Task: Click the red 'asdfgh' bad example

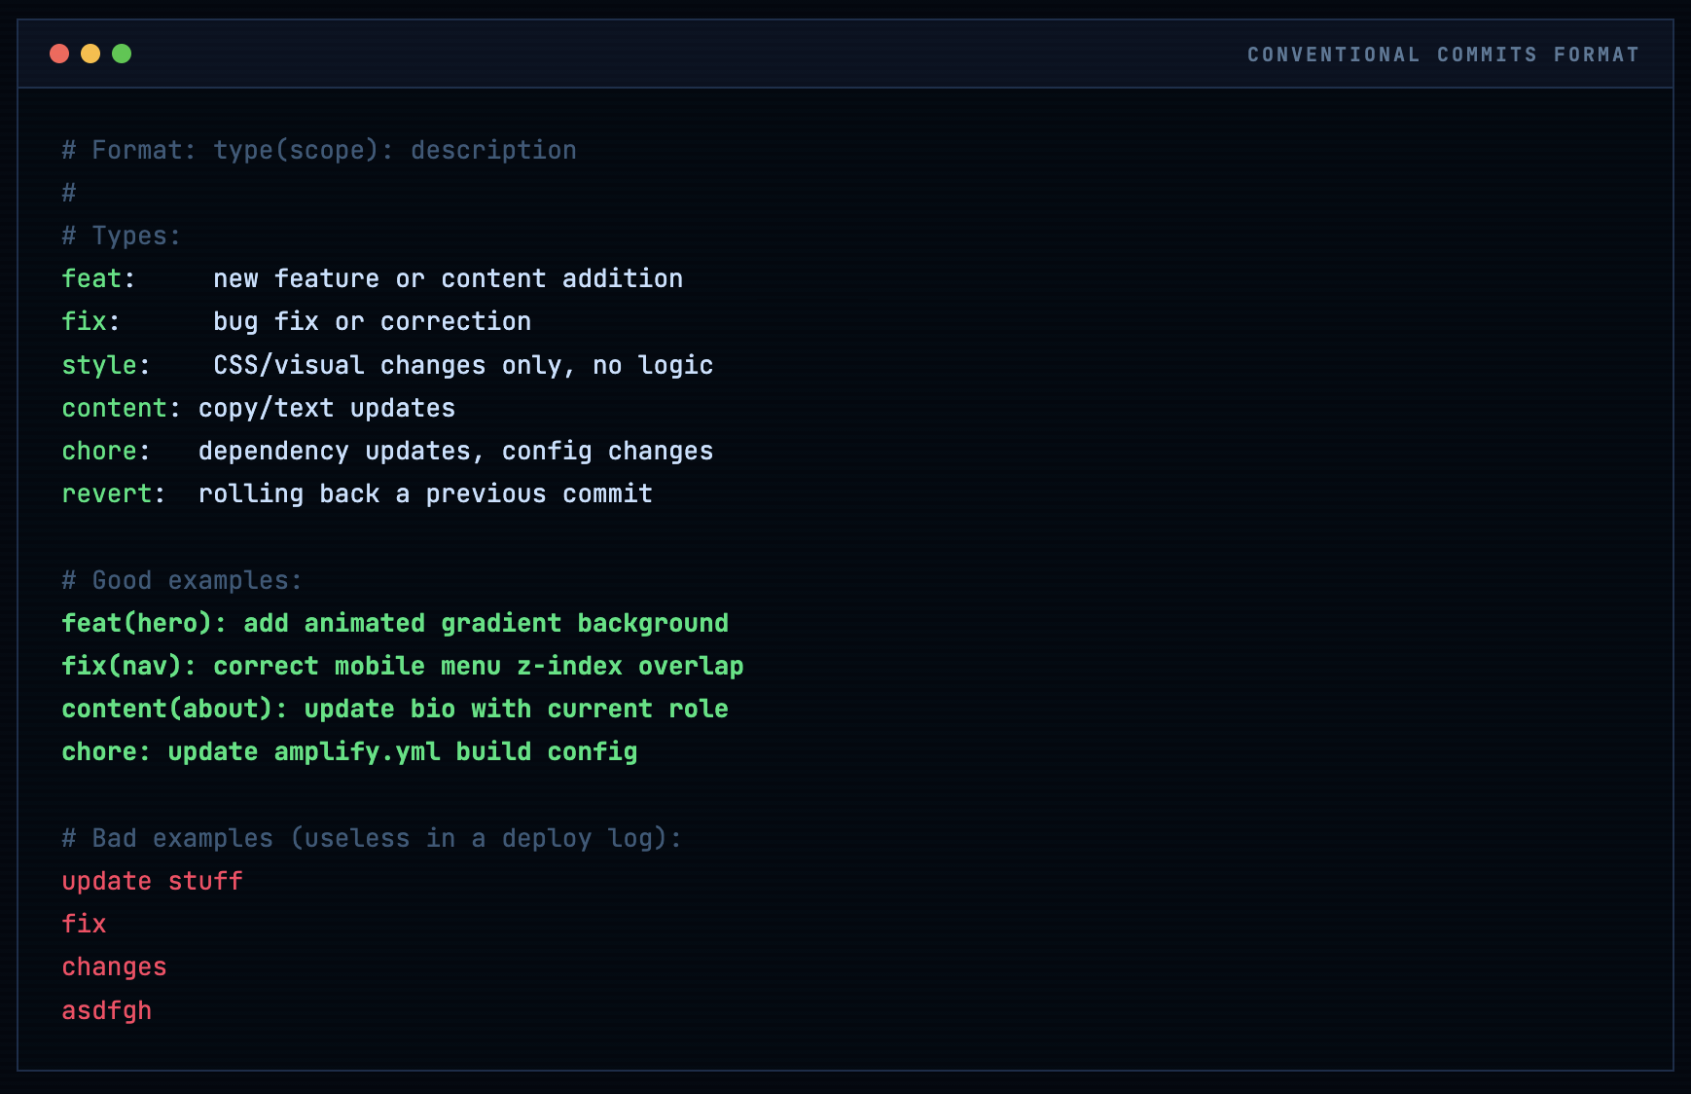Action: coord(107,1010)
